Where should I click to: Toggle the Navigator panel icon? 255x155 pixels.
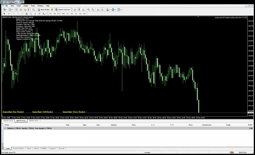tap(25, 10)
